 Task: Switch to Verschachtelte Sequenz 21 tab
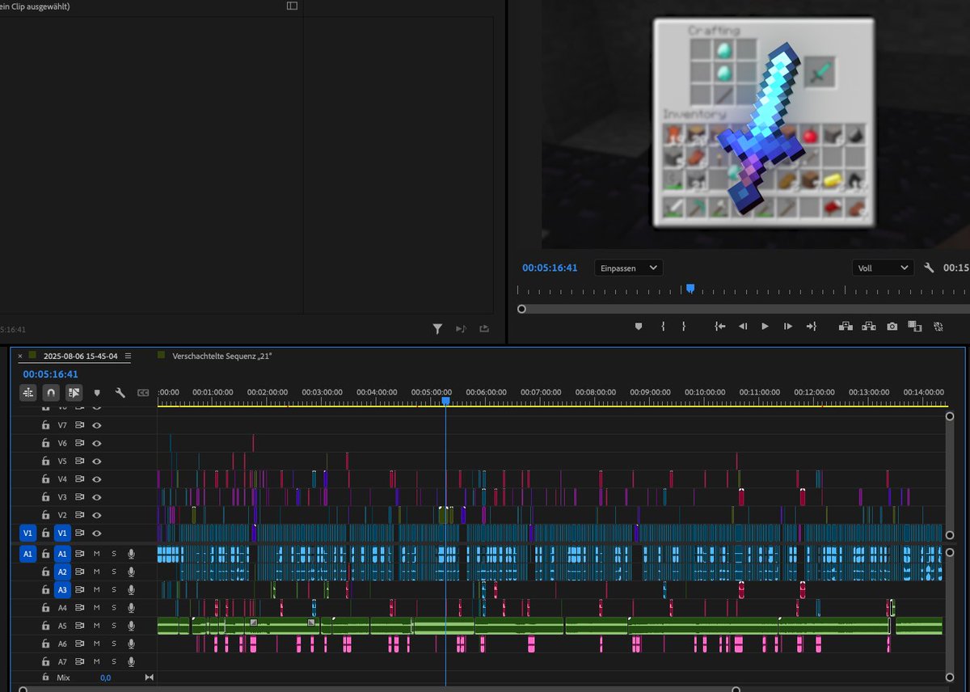(221, 356)
